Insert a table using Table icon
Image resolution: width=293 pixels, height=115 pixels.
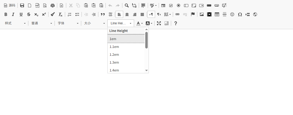point(217,14)
